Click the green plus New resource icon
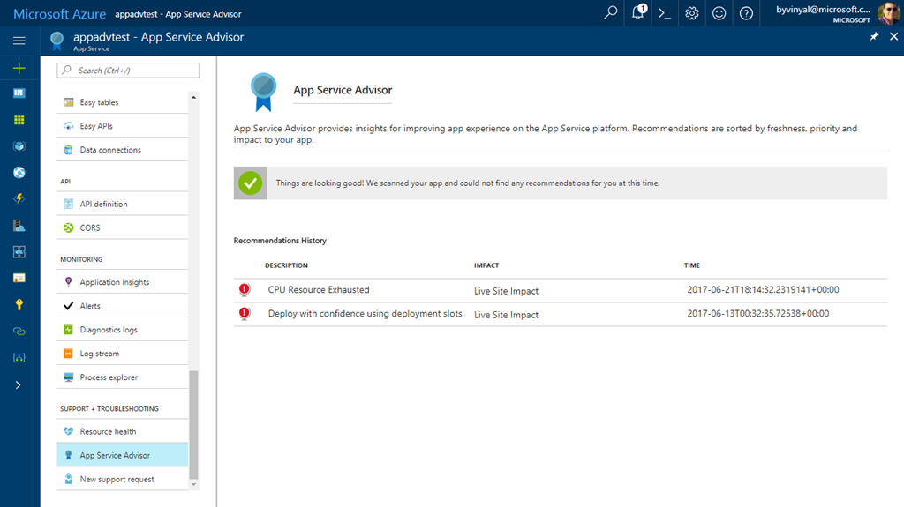 19,68
